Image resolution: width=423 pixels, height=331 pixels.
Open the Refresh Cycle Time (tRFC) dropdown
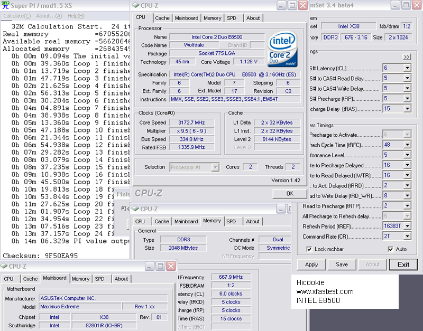point(407,145)
